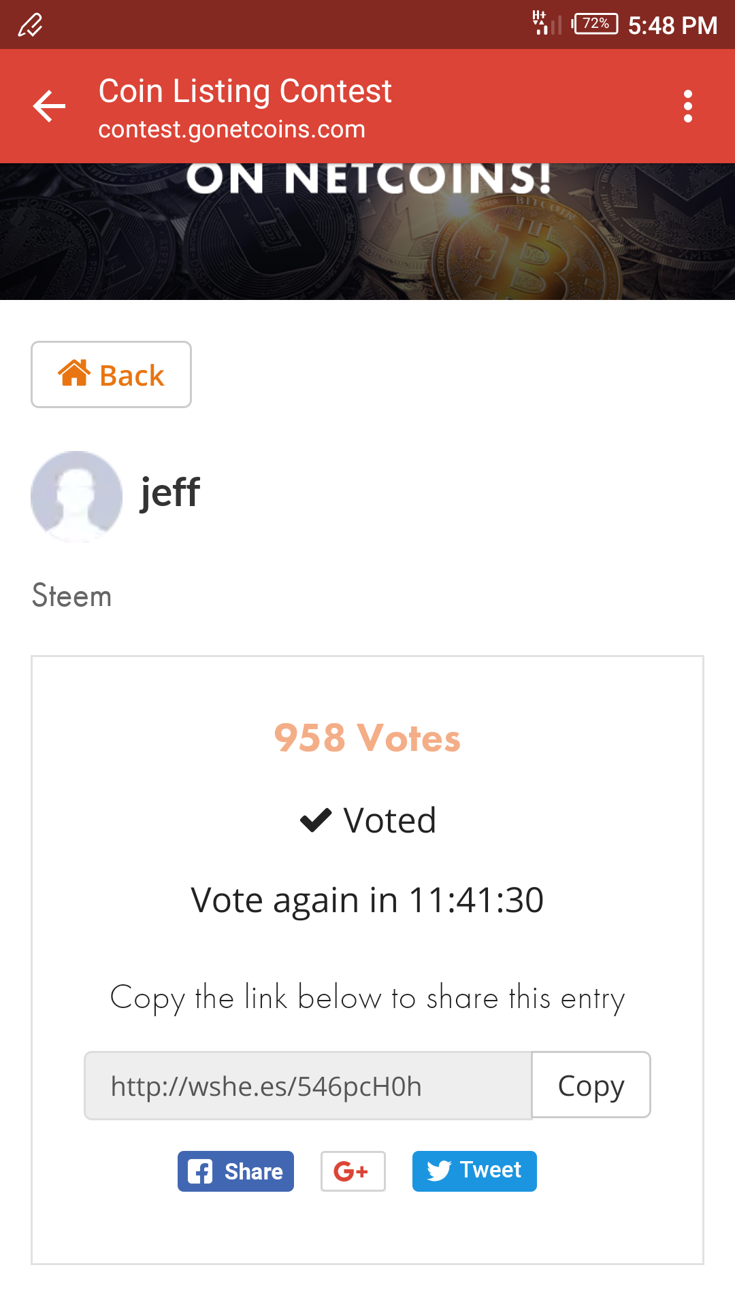The image size is (735, 1306).
Task: Click the Copy button beside the link
Action: (x=591, y=1085)
